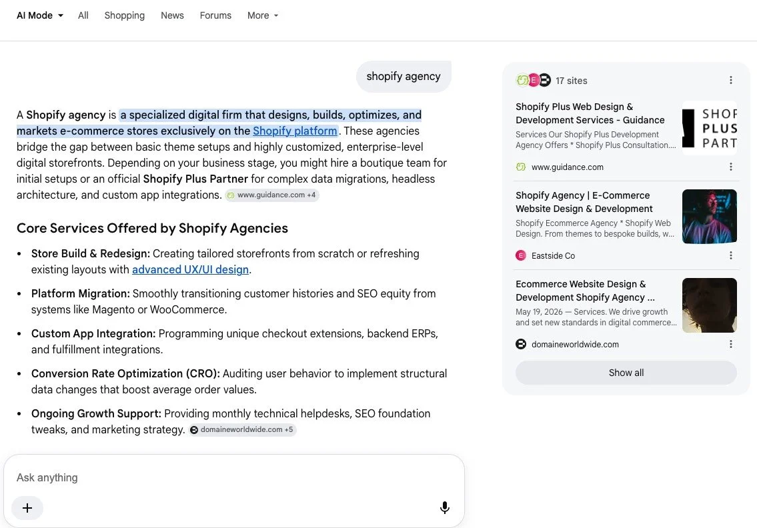This screenshot has height=528, width=757.
Task: Open Shopify Agency E-Commerce Website Design result
Action: pos(584,202)
